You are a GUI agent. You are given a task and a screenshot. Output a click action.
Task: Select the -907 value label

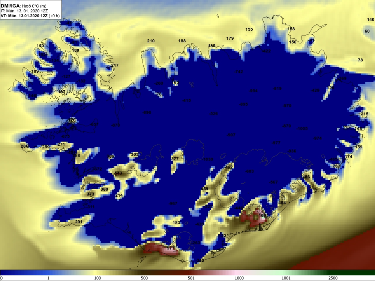(231, 135)
